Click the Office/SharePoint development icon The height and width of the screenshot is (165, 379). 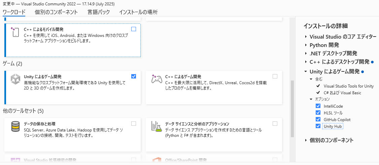[x=157, y=160]
